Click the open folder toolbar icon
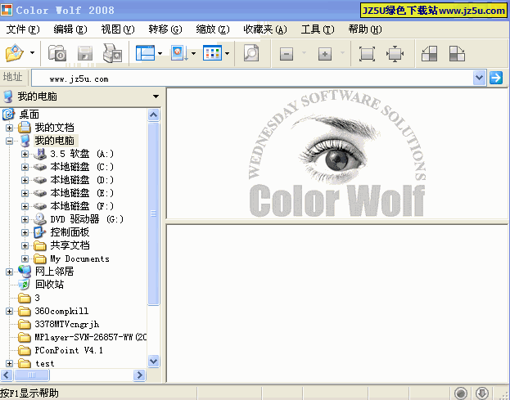Image resolution: width=510 pixels, height=400 pixels. pos(15,53)
